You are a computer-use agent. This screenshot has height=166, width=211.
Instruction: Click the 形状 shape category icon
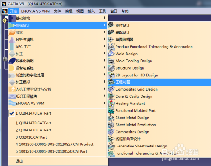pyautogui.click(x=12, y=32)
